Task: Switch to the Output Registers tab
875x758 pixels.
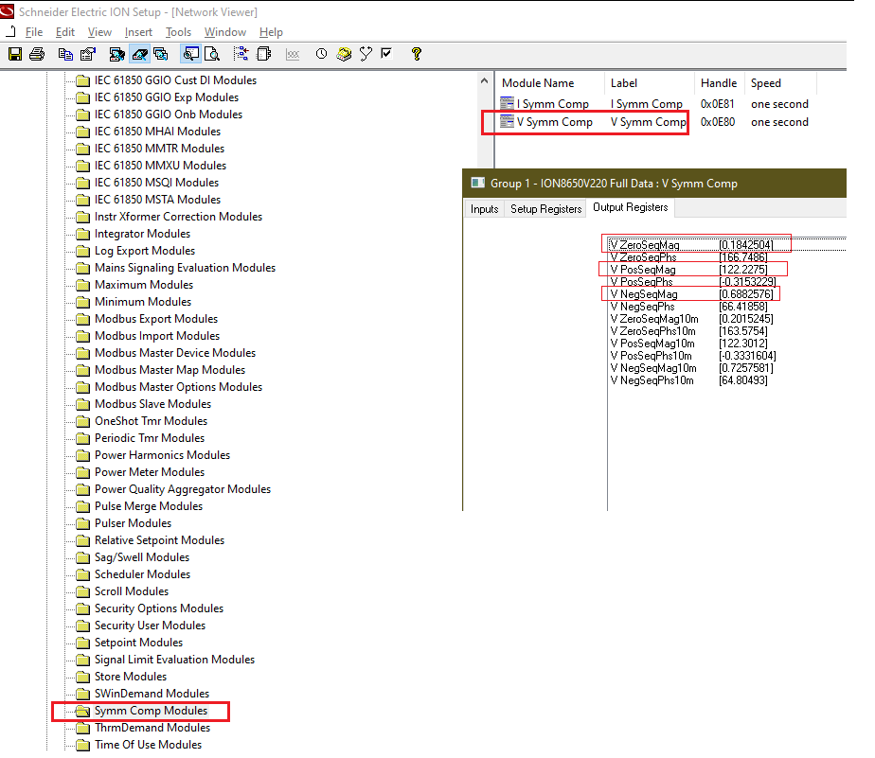Action: [631, 207]
